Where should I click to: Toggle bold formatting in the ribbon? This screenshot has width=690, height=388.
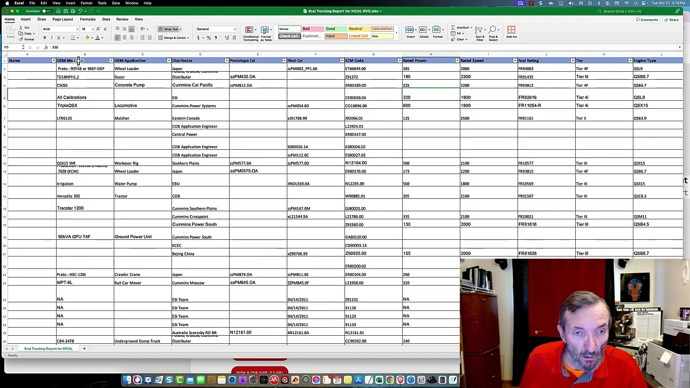click(x=45, y=38)
